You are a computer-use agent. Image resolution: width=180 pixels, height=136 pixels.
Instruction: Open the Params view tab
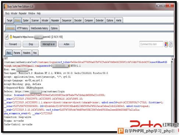coord(17,53)
